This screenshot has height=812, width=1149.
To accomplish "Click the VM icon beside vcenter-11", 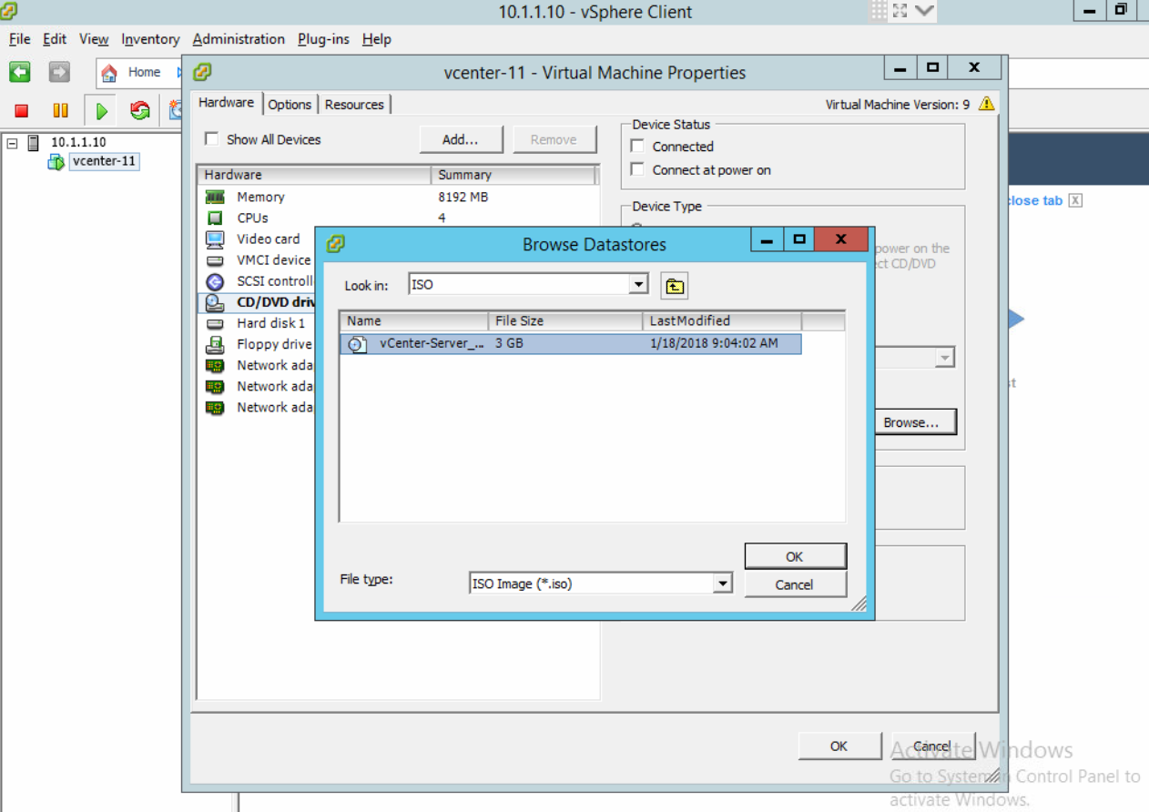I will click(x=56, y=162).
